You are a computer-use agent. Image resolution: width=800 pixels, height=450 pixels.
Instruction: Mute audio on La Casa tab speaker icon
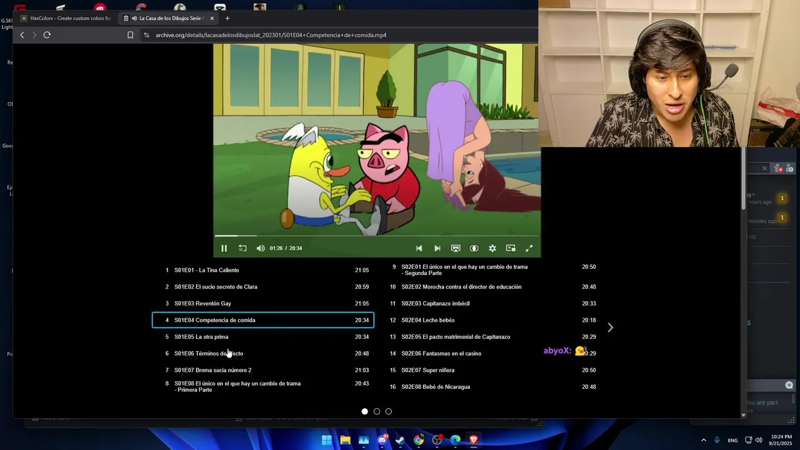(x=135, y=18)
